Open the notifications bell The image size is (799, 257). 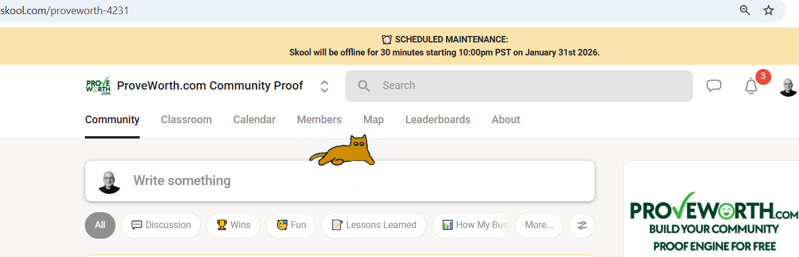pyautogui.click(x=751, y=87)
